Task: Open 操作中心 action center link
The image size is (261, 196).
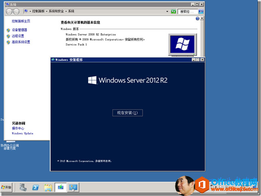Action: click(18, 128)
